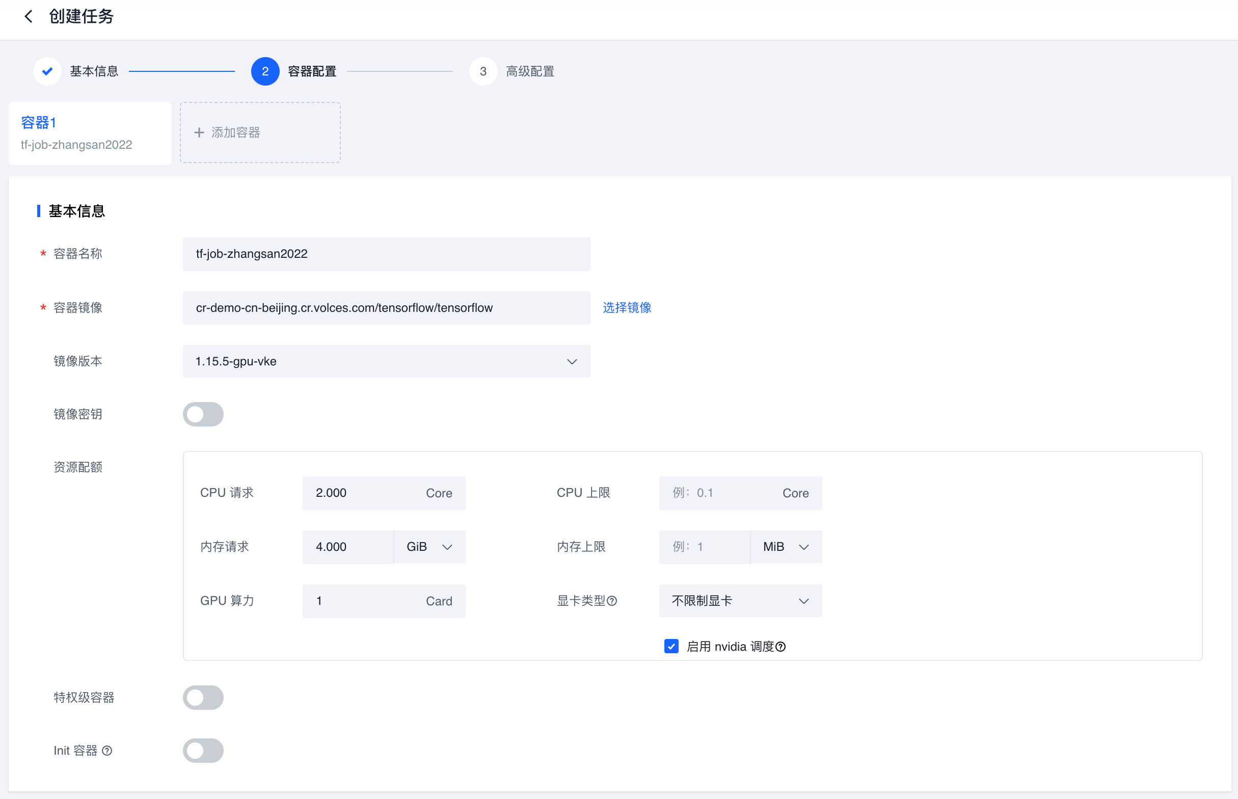This screenshot has height=799, width=1238.
Task: Open the 镜像版本 dropdown showing 1.15.5-gpu-vke
Action: coord(386,361)
